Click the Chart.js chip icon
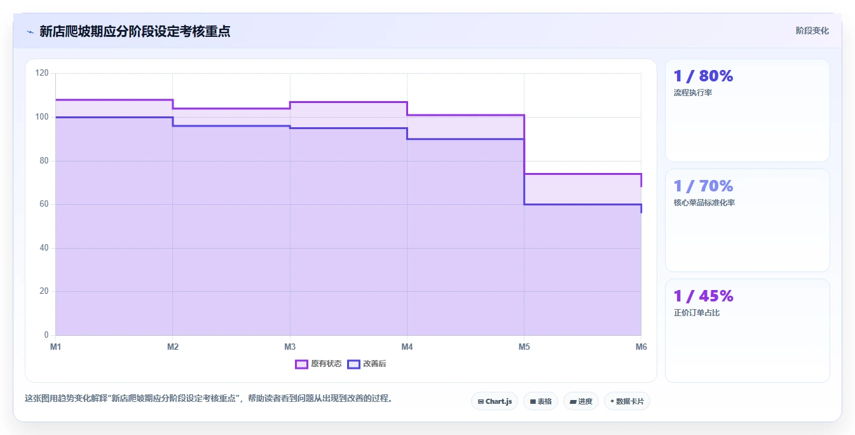The height and width of the screenshot is (435, 855). click(x=481, y=401)
